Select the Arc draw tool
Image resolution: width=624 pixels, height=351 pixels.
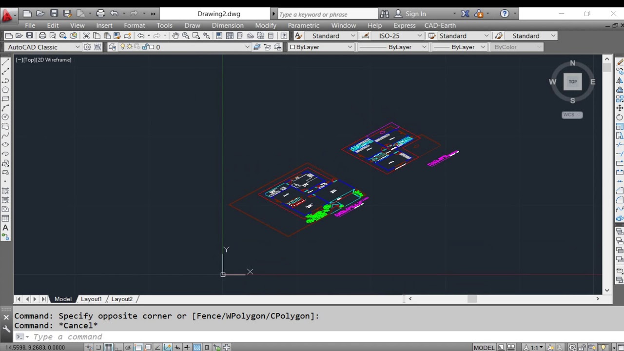coord(5,108)
